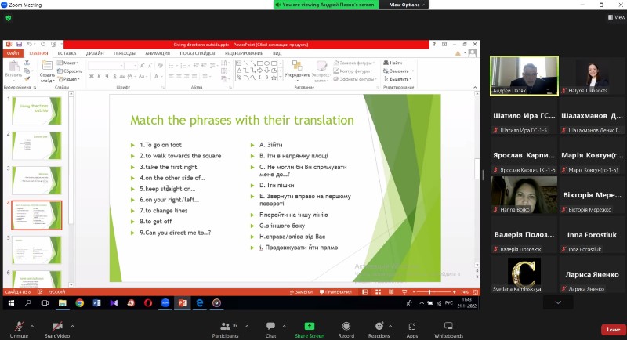Switch to normal view button in status bar

tap(364, 292)
